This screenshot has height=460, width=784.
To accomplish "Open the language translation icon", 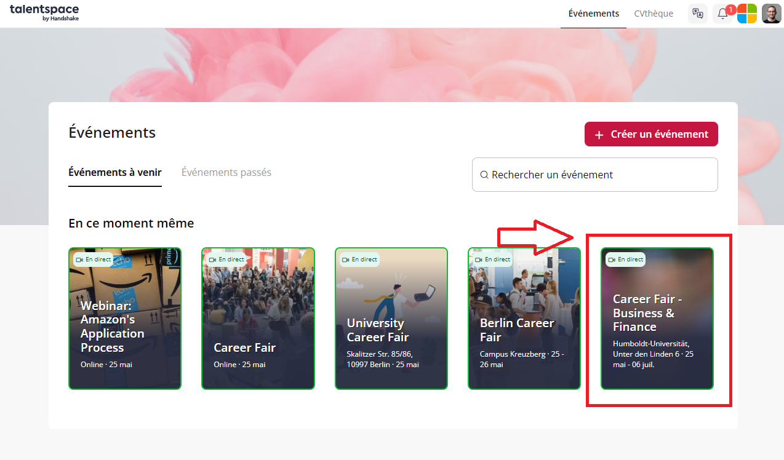I will coord(697,14).
